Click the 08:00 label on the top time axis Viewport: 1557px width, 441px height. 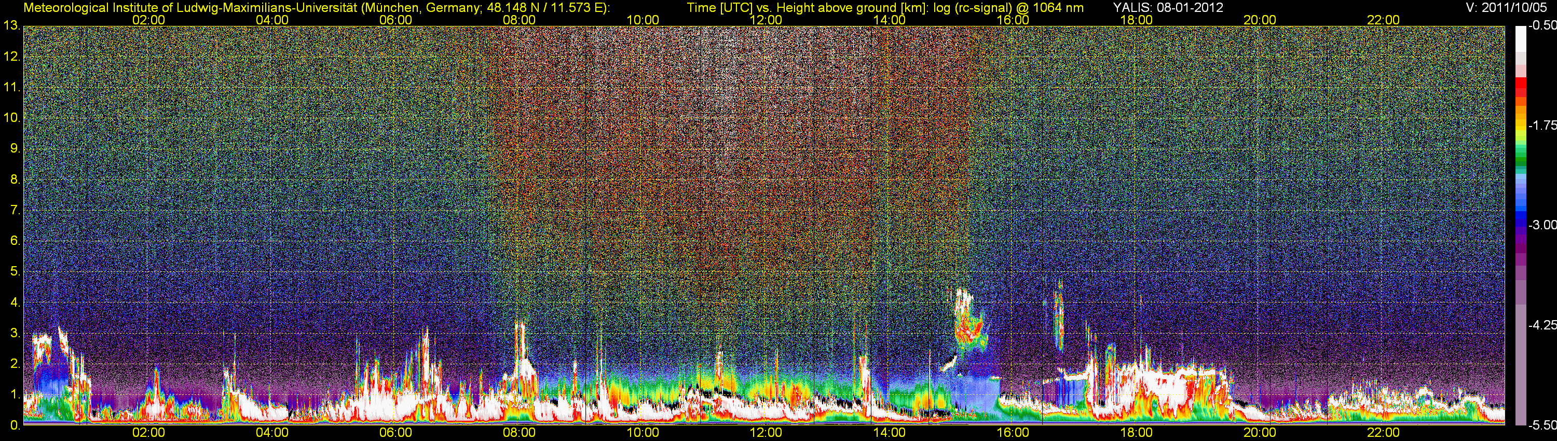(519, 20)
